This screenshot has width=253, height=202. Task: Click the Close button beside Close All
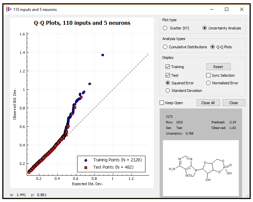click(x=234, y=103)
